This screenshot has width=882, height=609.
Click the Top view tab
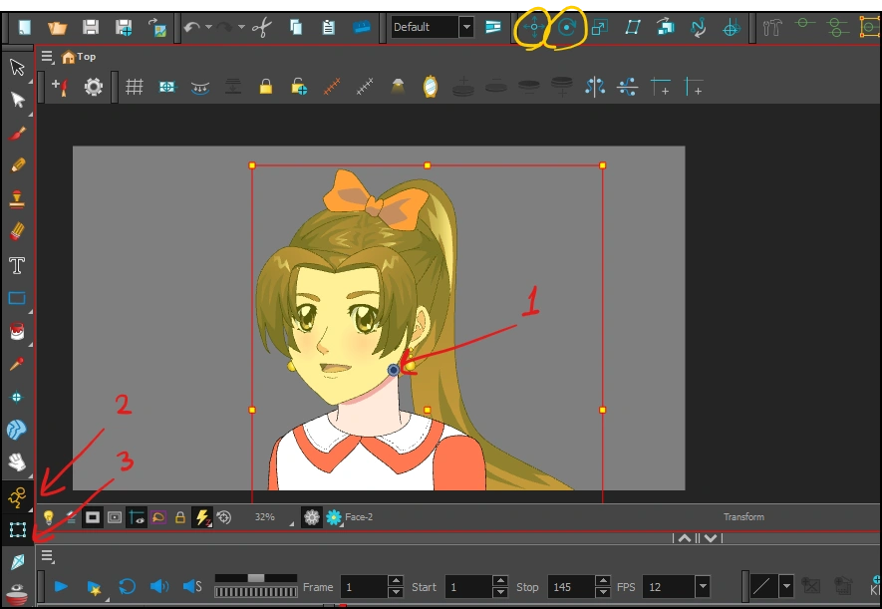click(x=78, y=56)
